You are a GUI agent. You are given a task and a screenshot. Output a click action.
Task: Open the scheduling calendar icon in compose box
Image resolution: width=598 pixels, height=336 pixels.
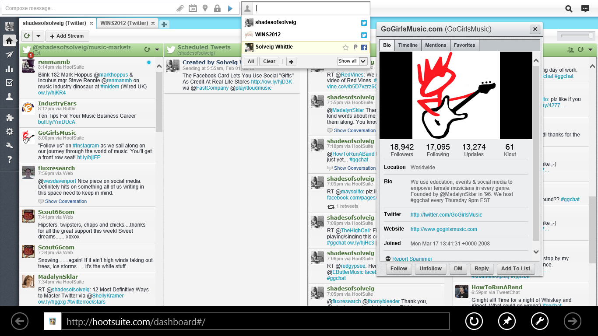pos(193,8)
